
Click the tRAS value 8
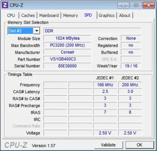click(x=130, y=112)
